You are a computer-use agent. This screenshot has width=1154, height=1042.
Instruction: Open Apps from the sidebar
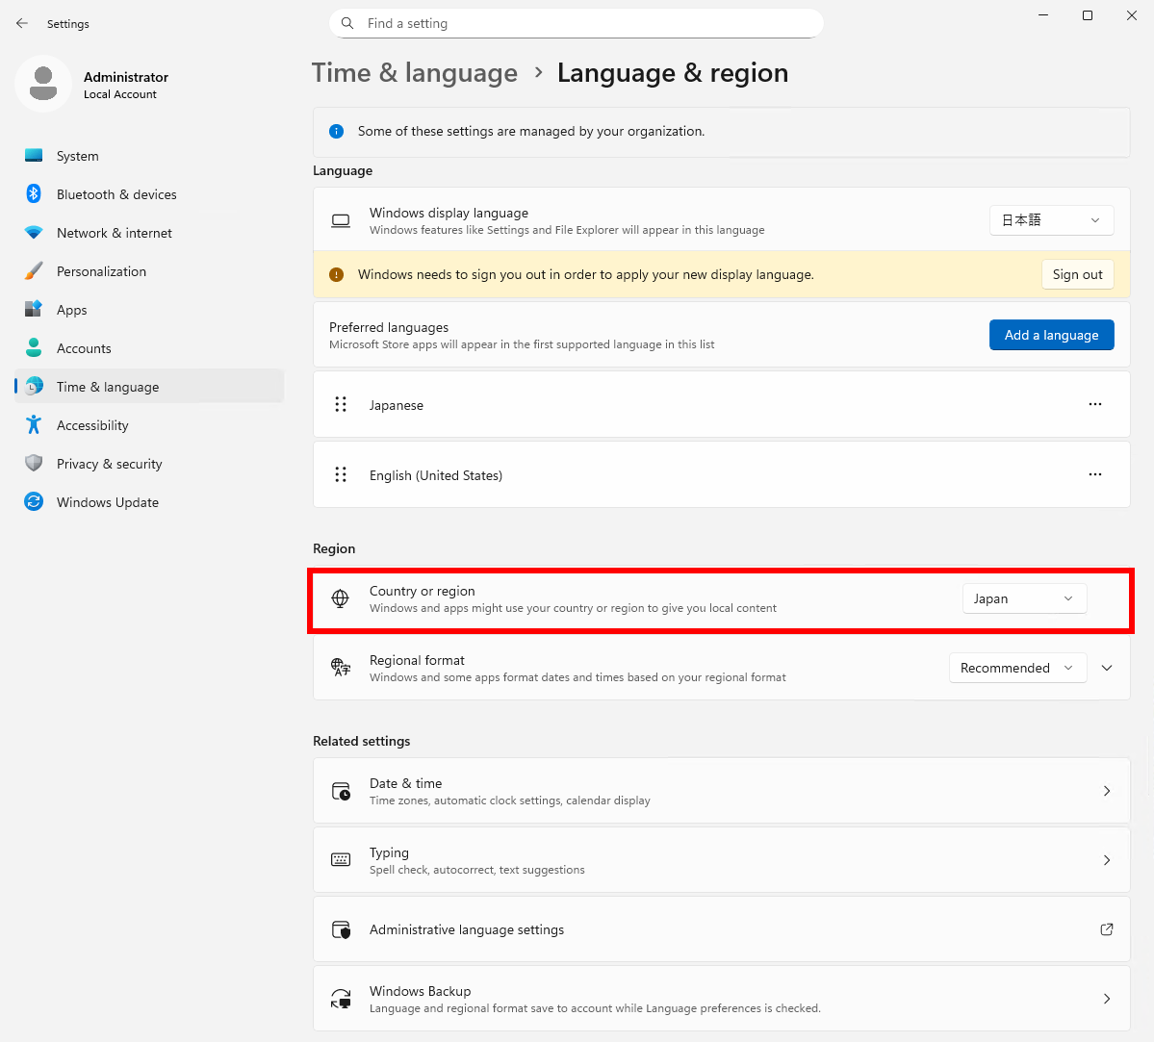point(149,310)
